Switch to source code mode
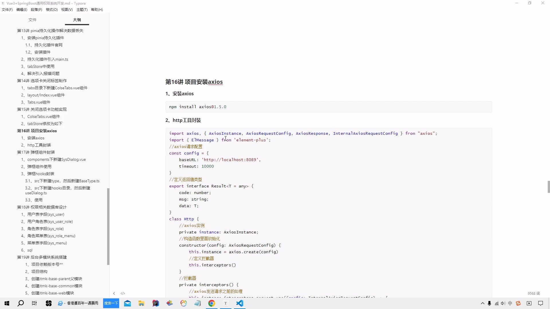 (x=123, y=293)
